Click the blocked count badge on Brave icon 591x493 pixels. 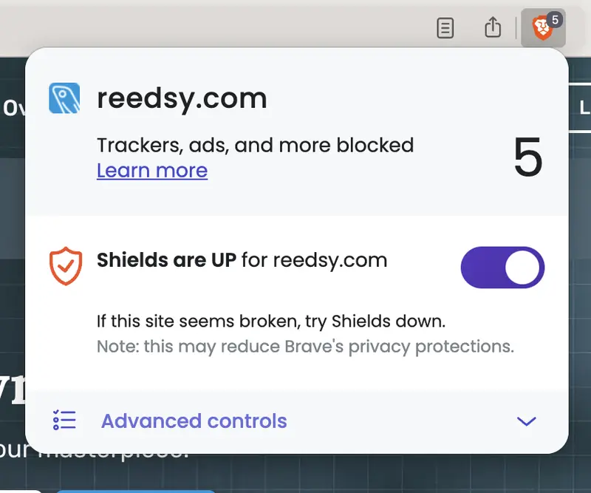pyautogui.click(x=555, y=20)
